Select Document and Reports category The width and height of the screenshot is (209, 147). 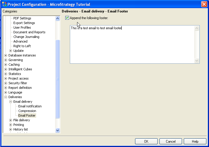[x=29, y=32]
